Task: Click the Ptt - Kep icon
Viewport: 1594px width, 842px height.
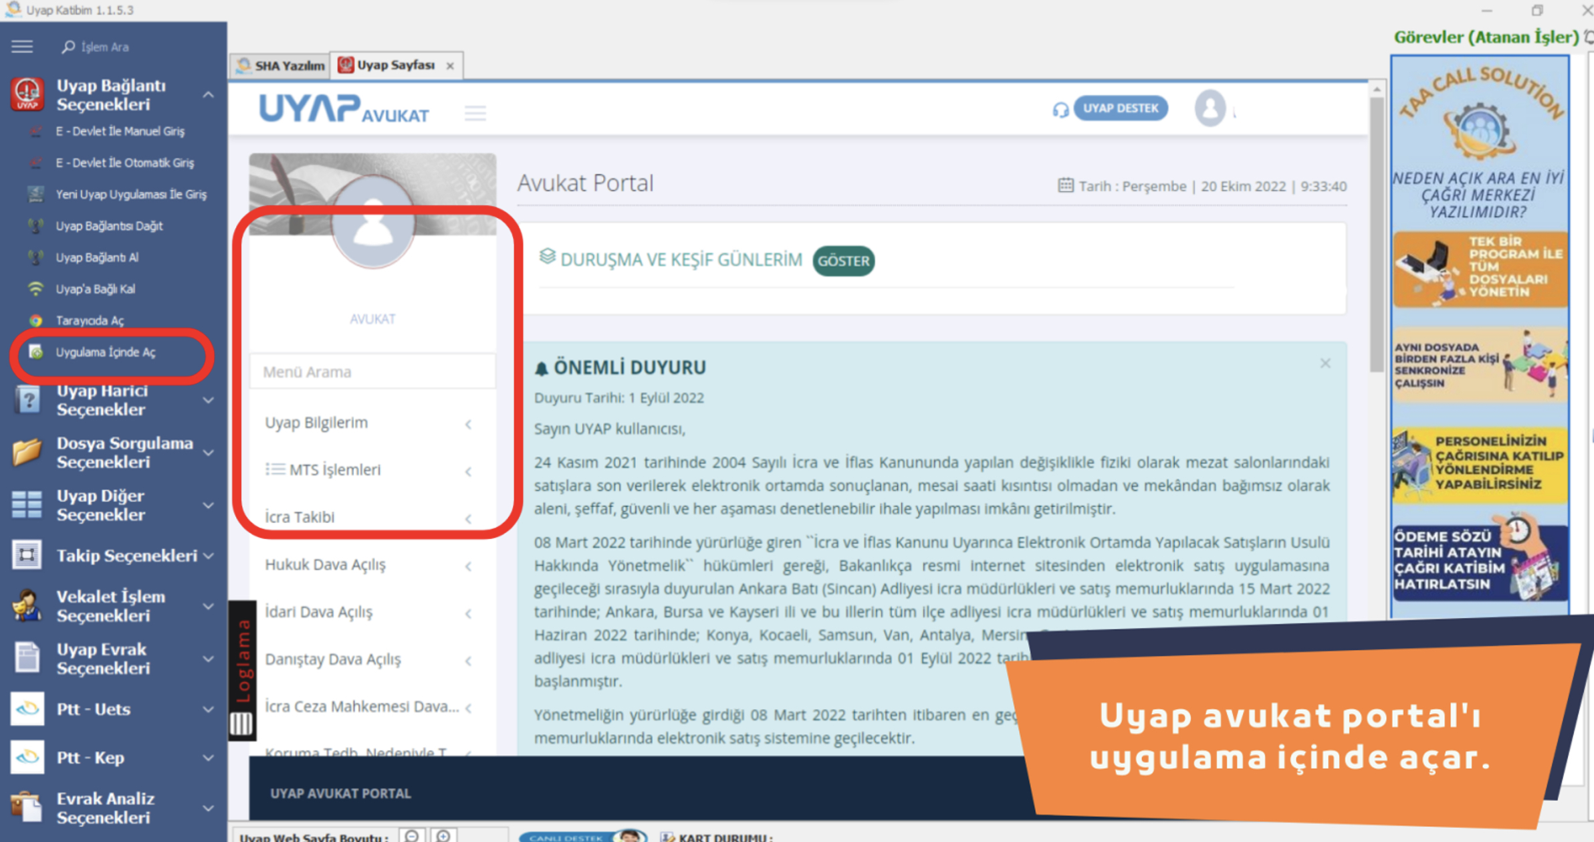Action: (x=27, y=756)
